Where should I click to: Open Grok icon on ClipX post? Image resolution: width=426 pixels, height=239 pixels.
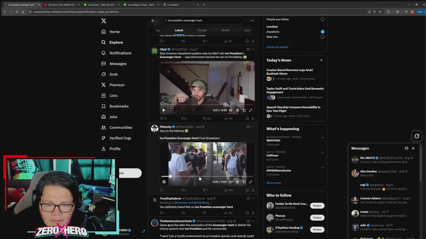point(248,49)
